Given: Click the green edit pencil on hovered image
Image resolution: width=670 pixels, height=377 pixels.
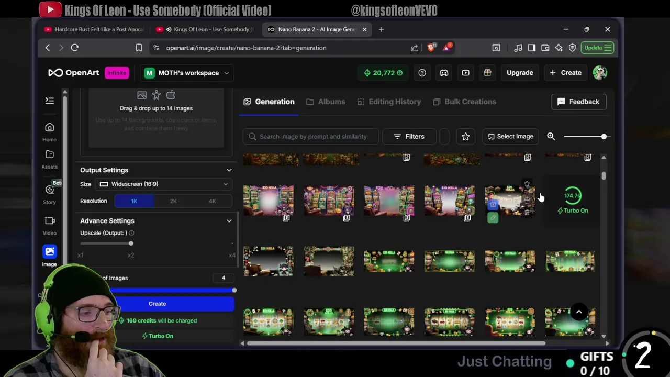Looking at the screenshot, I should 493,217.
